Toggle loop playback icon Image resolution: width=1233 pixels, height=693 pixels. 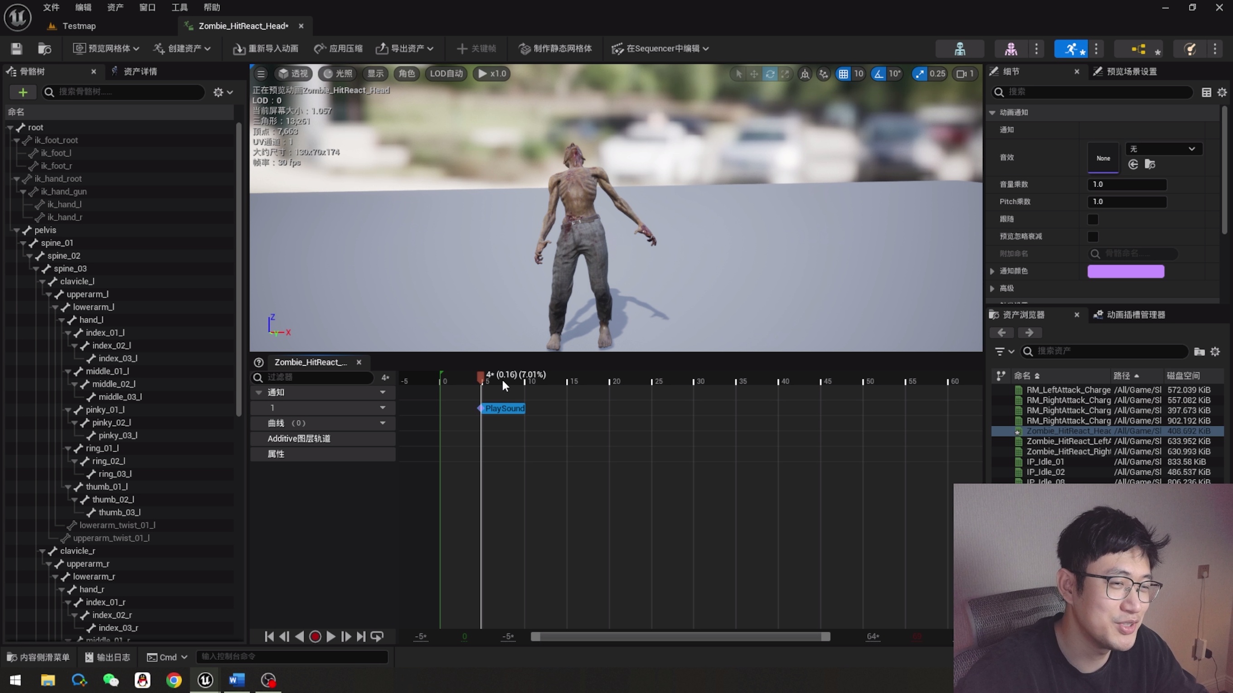(x=377, y=636)
